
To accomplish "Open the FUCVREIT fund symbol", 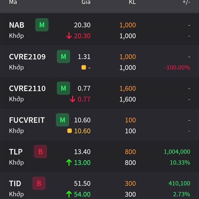I will 27,120.
